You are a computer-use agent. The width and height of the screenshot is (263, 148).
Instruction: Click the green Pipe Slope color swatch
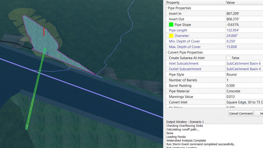pyautogui.click(x=171, y=25)
